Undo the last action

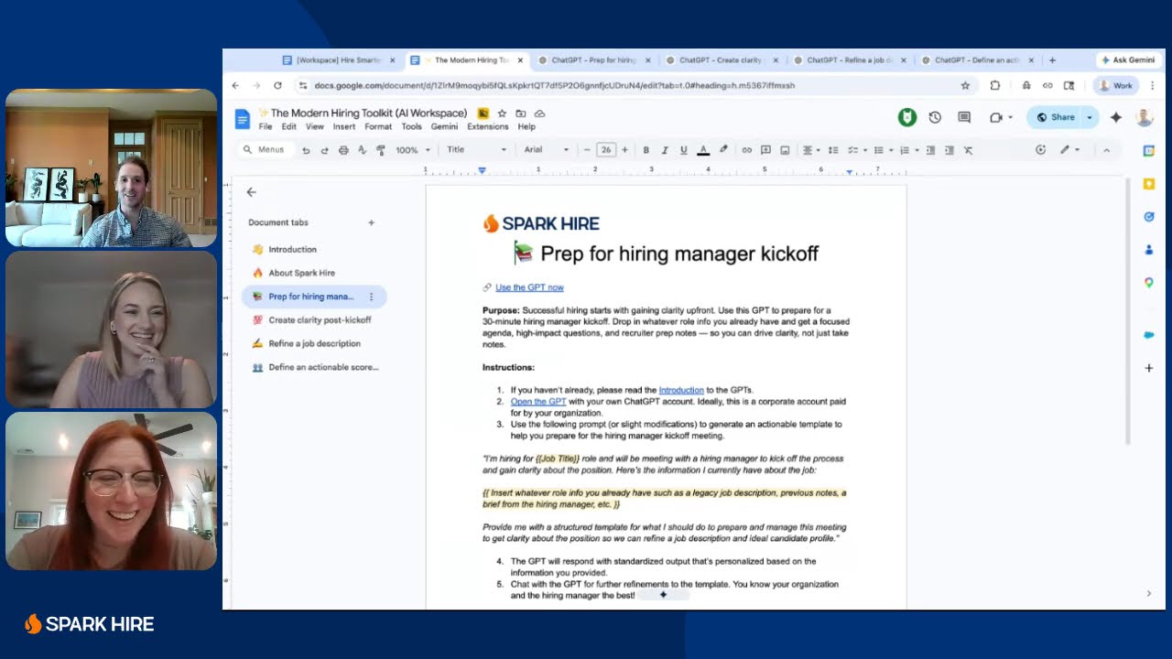[x=306, y=150]
